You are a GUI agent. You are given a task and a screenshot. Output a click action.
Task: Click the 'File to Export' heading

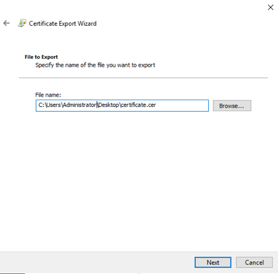tap(41, 57)
